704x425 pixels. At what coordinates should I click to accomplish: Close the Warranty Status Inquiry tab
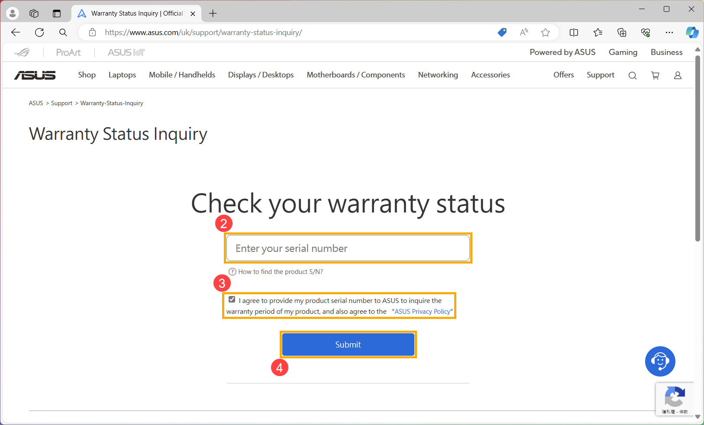tap(193, 13)
